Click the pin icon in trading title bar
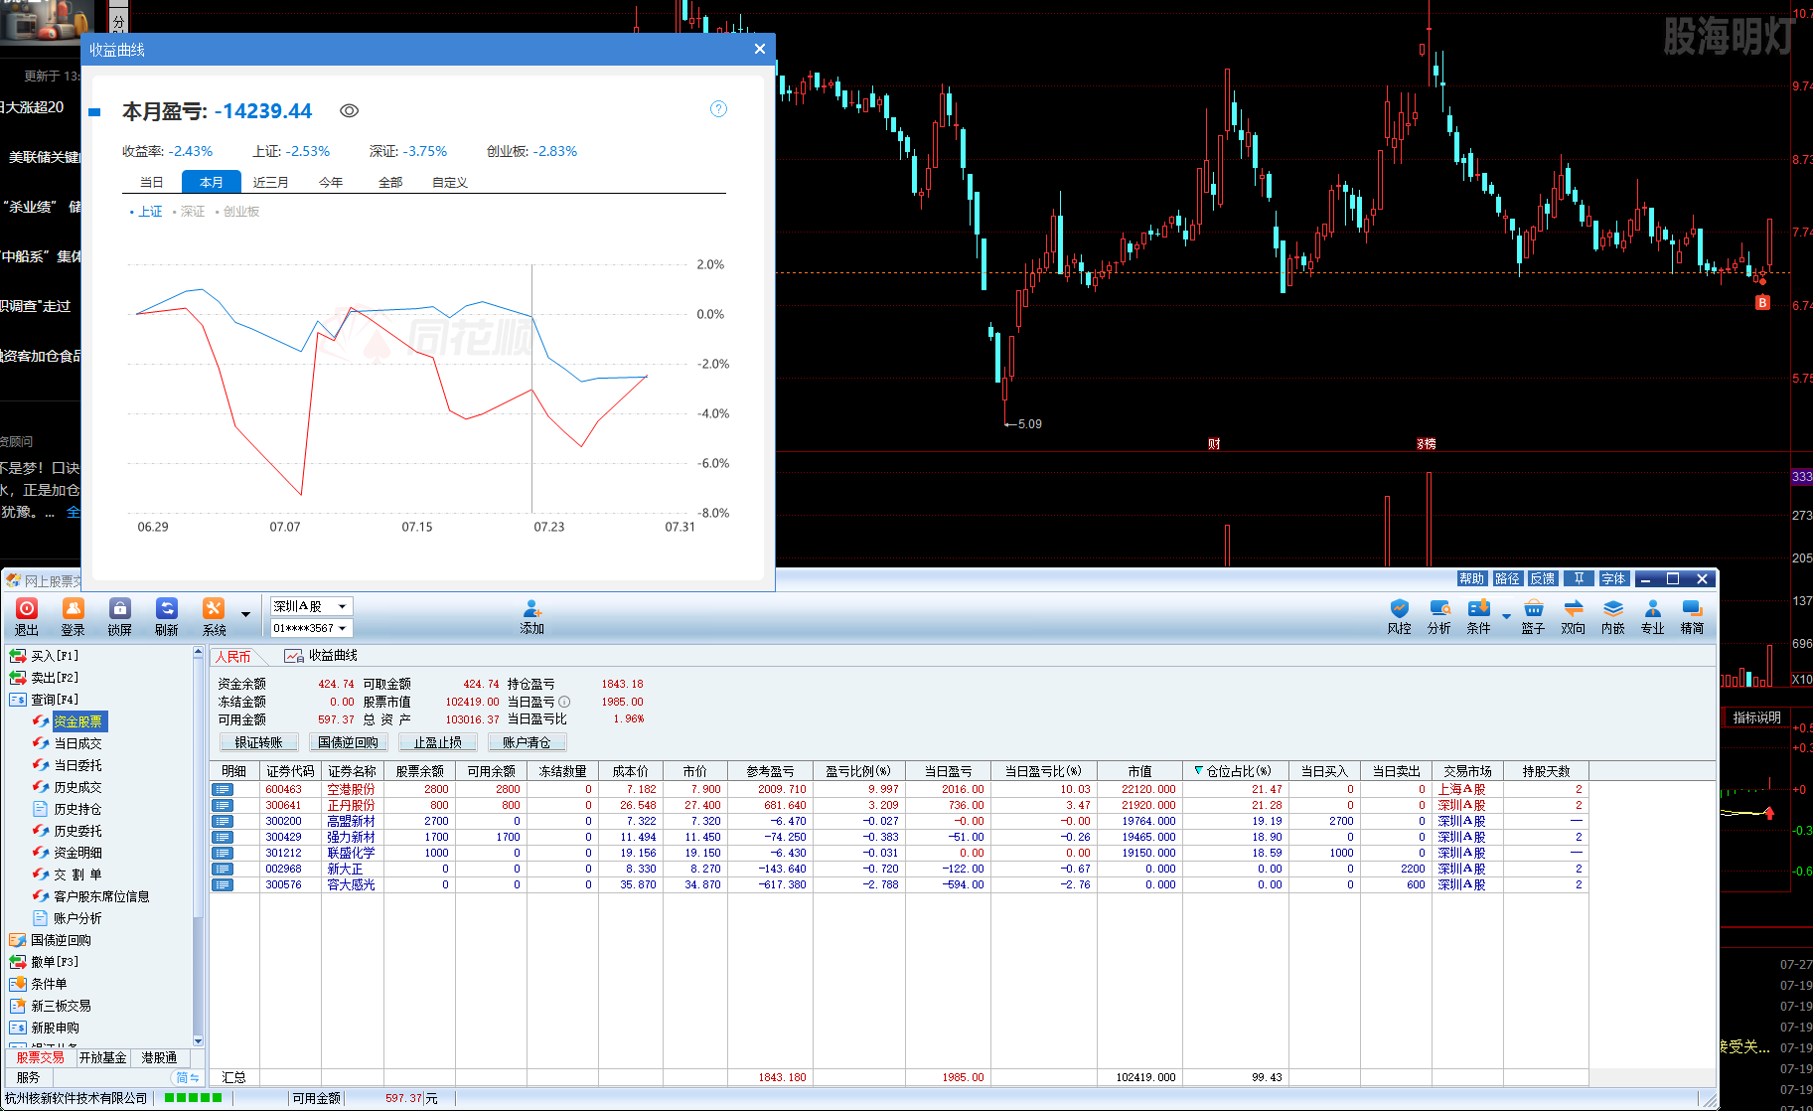The width and height of the screenshot is (1813, 1111). [x=1579, y=578]
